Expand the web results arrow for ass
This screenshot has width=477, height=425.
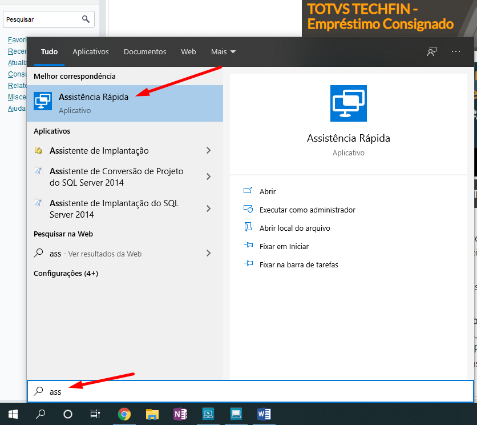208,253
